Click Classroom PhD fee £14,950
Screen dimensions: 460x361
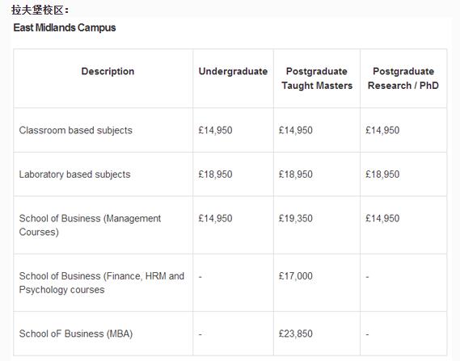point(382,130)
